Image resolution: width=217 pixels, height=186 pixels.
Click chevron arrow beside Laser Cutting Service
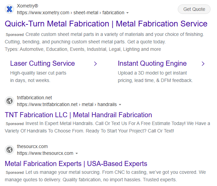pyautogui.click(x=95, y=64)
